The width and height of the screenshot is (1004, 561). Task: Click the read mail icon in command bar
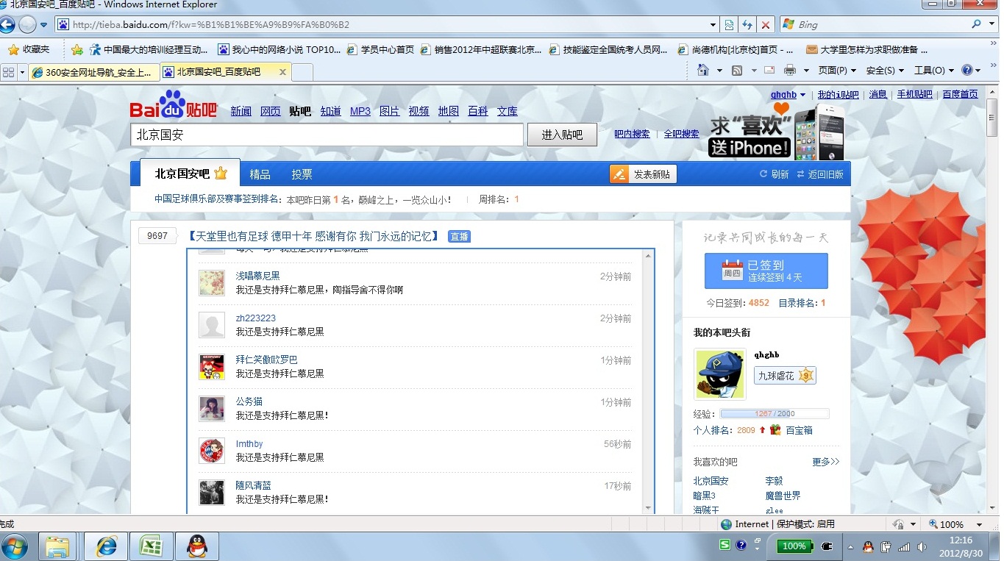tap(769, 71)
